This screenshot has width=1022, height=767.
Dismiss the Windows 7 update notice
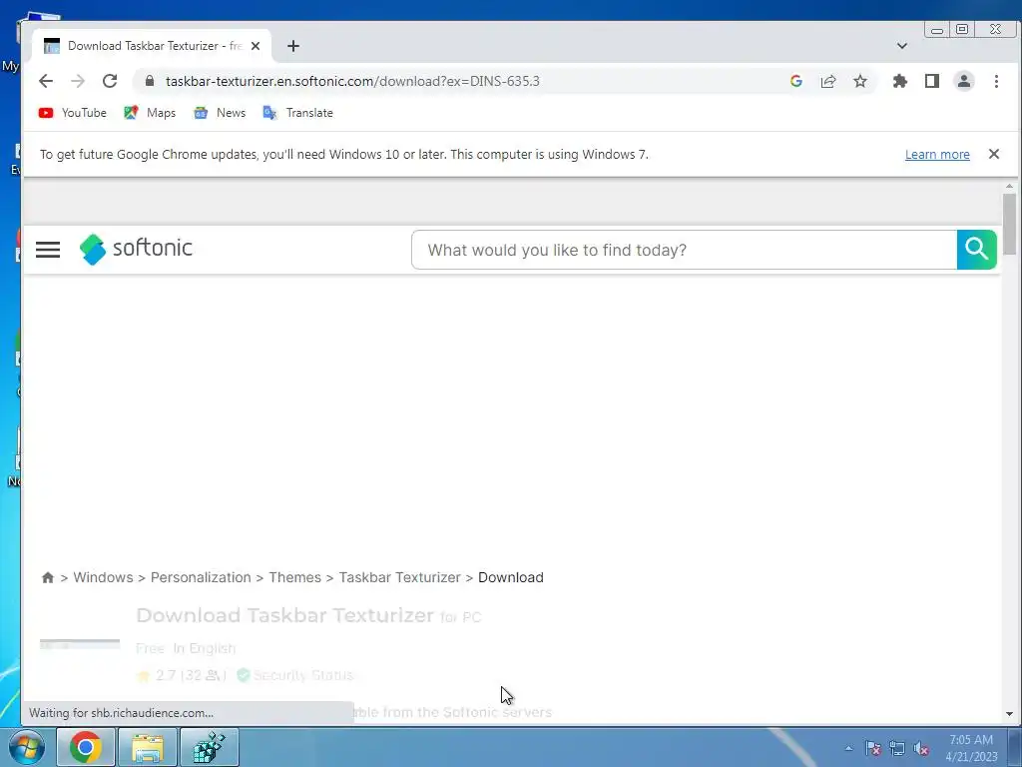(994, 154)
